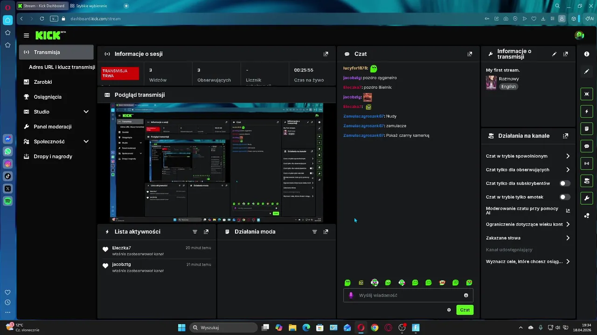Open Zakazane słowa settings

528,238
